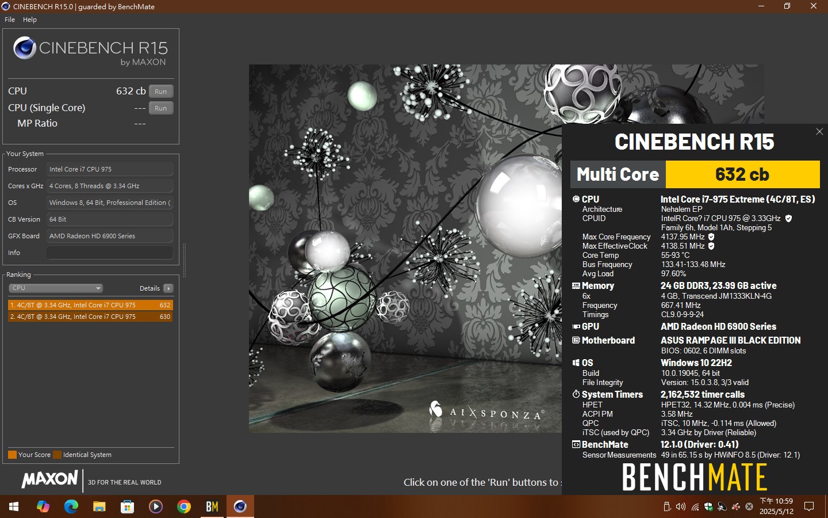Open Windows Security shield tray icon
Viewport: 828px width, 518px height.
tap(708, 506)
